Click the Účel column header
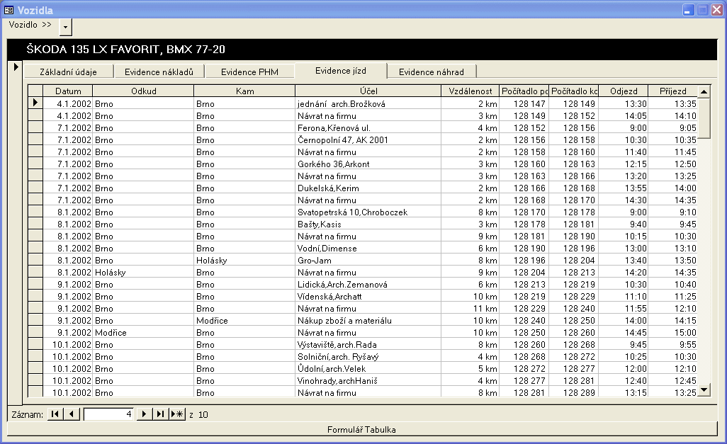This screenshot has width=727, height=444. 368,91
